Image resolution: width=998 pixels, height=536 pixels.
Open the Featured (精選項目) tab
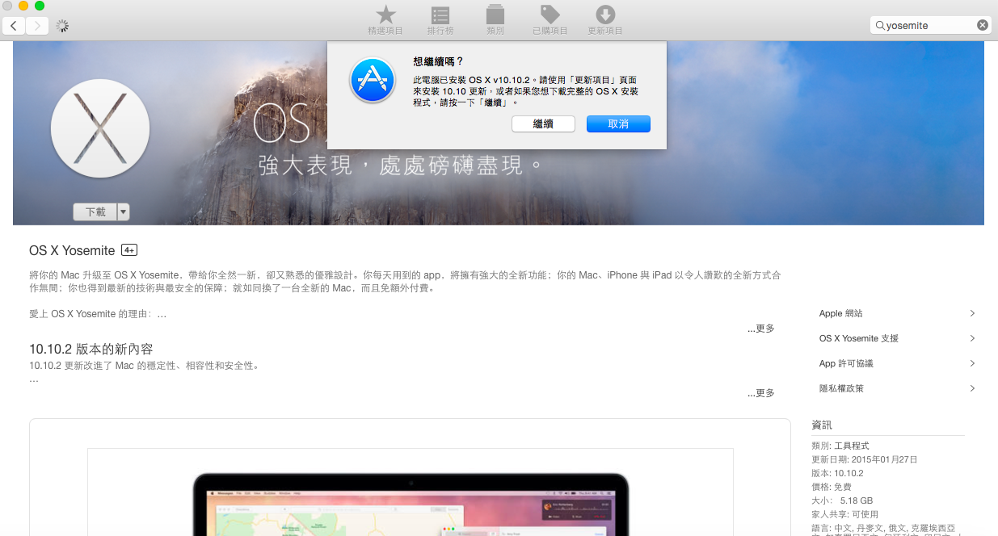(385, 20)
